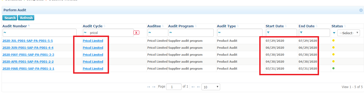Sort by End Date column

pos(307,26)
